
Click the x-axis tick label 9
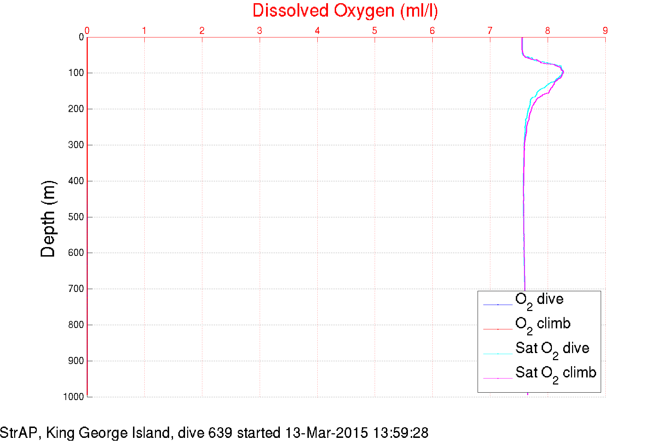click(605, 31)
